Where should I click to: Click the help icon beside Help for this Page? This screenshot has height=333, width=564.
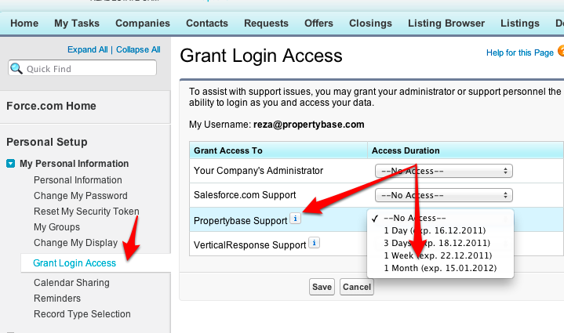click(561, 51)
